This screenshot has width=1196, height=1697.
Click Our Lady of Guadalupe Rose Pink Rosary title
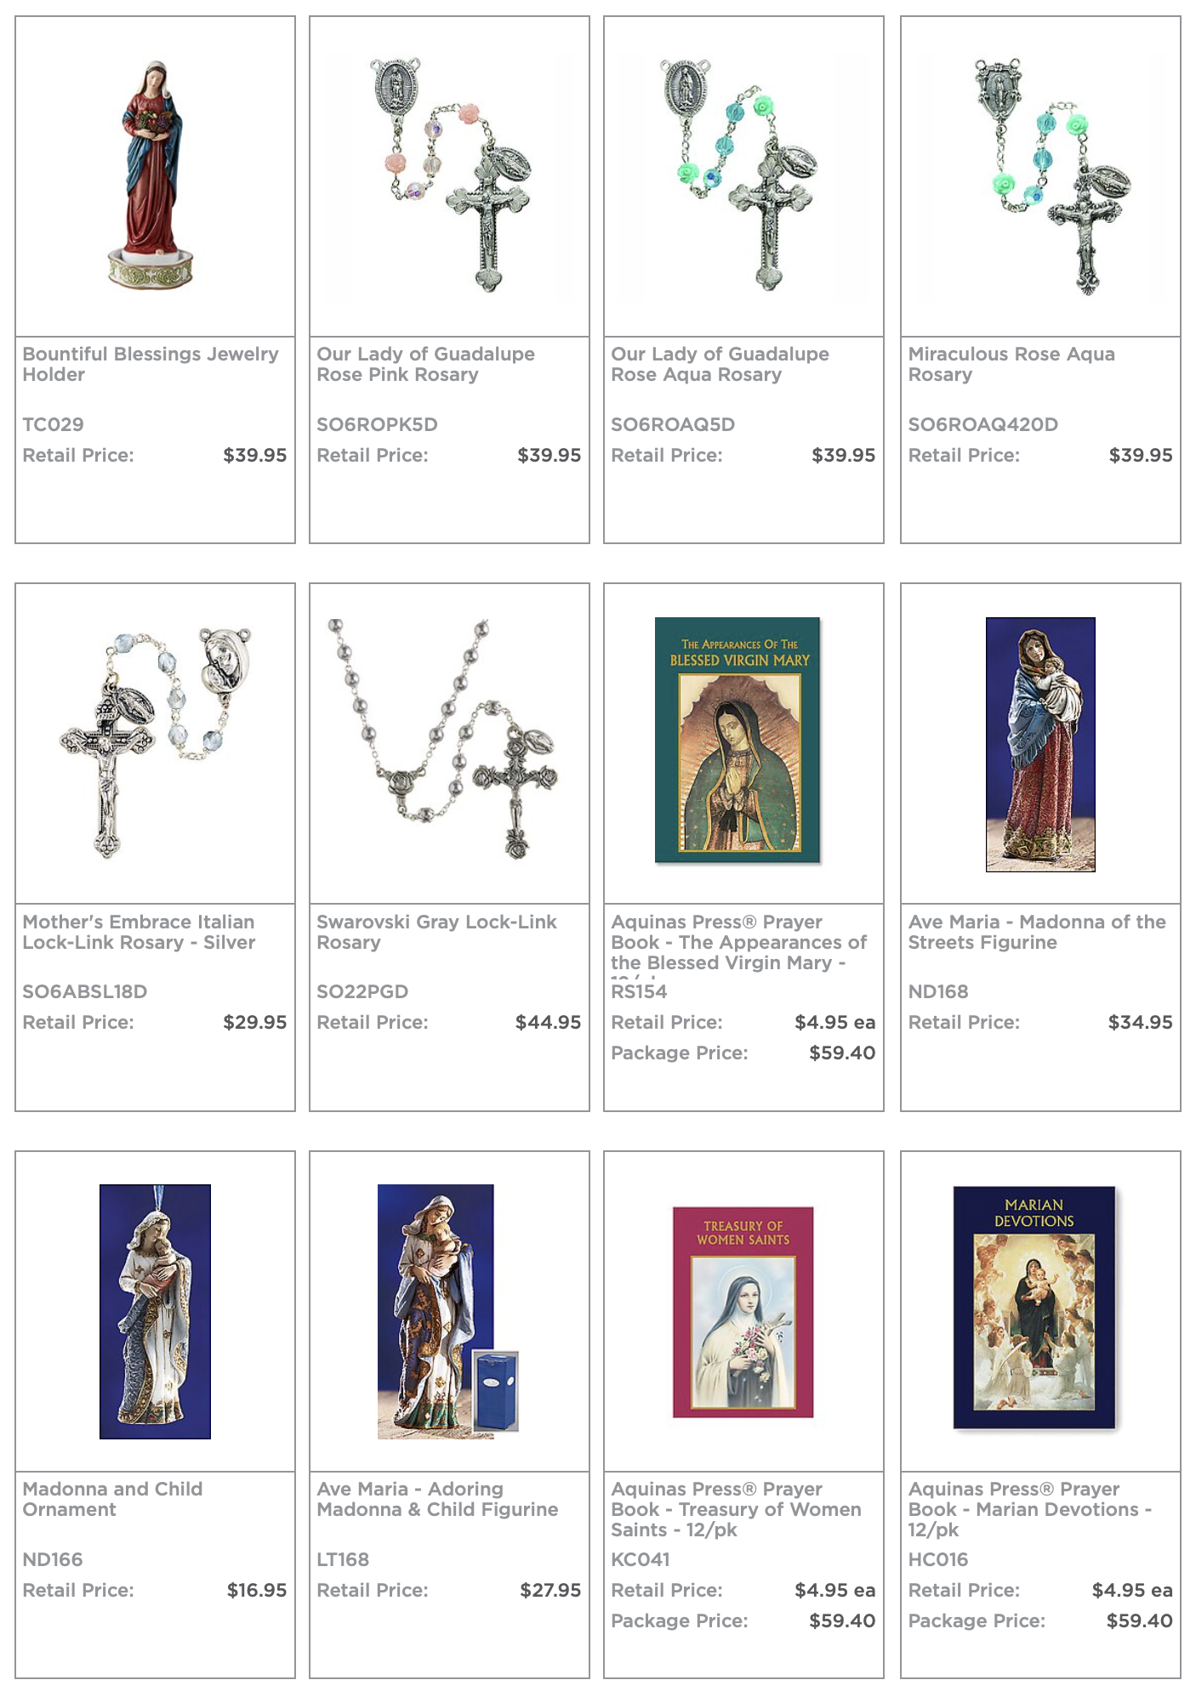pos(425,364)
